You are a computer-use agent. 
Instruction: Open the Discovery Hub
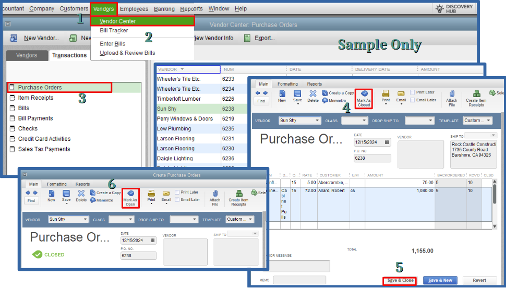point(454,9)
